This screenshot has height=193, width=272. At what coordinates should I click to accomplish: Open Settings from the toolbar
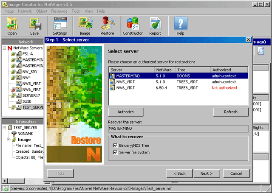[x=60, y=26]
